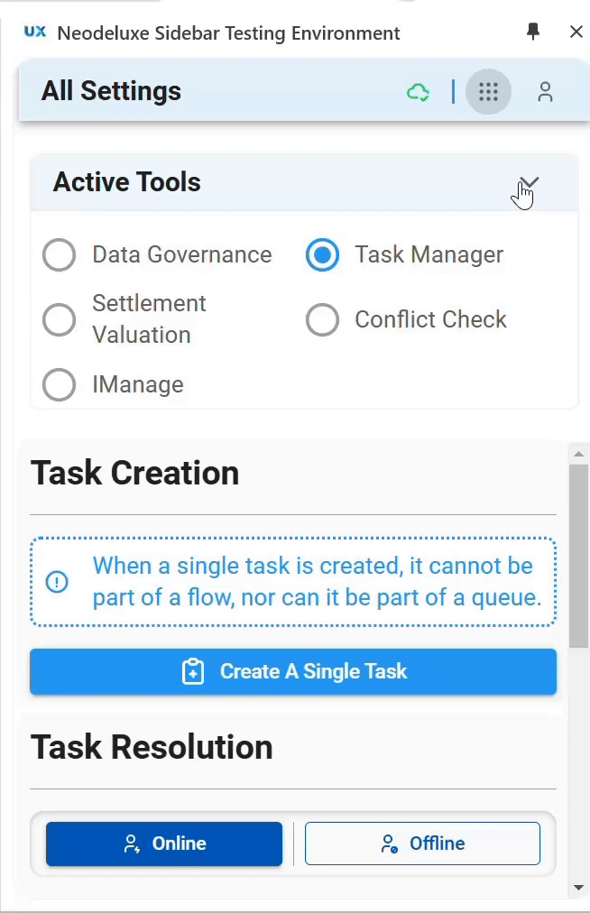Click the Active Tools header bar
590x913 pixels.
[304, 182]
